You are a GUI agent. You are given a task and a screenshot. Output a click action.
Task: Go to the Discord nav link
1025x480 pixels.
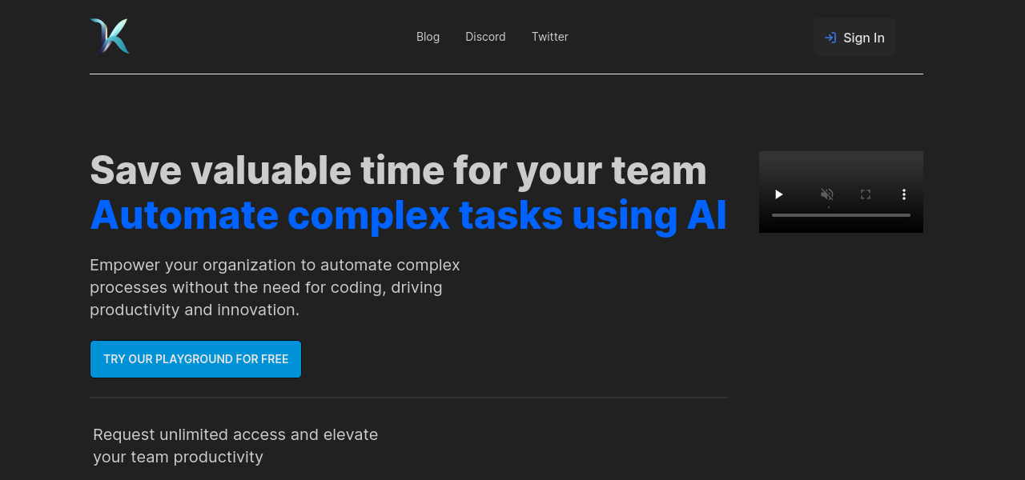pos(485,37)
